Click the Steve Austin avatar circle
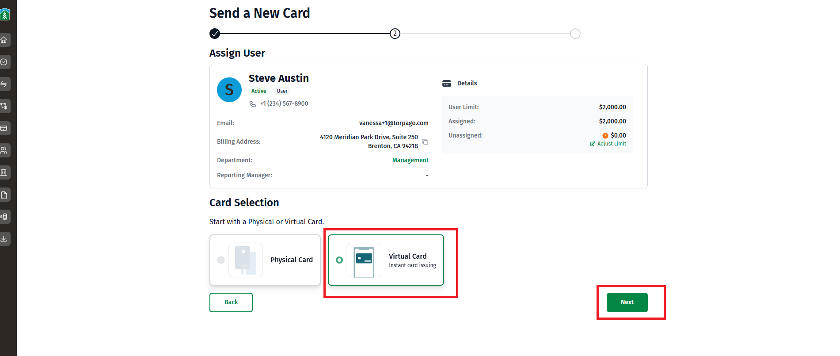 tap(229, 90)
